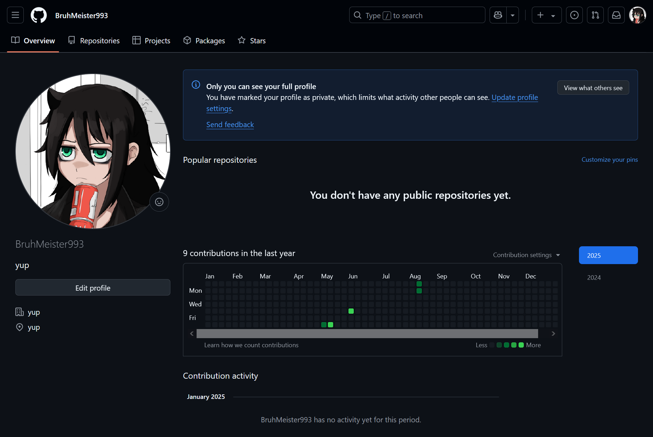Click the 'Popular repositories' heading
Screen dimensions: 653x437
pyautogui.click(x=220, y=160)
